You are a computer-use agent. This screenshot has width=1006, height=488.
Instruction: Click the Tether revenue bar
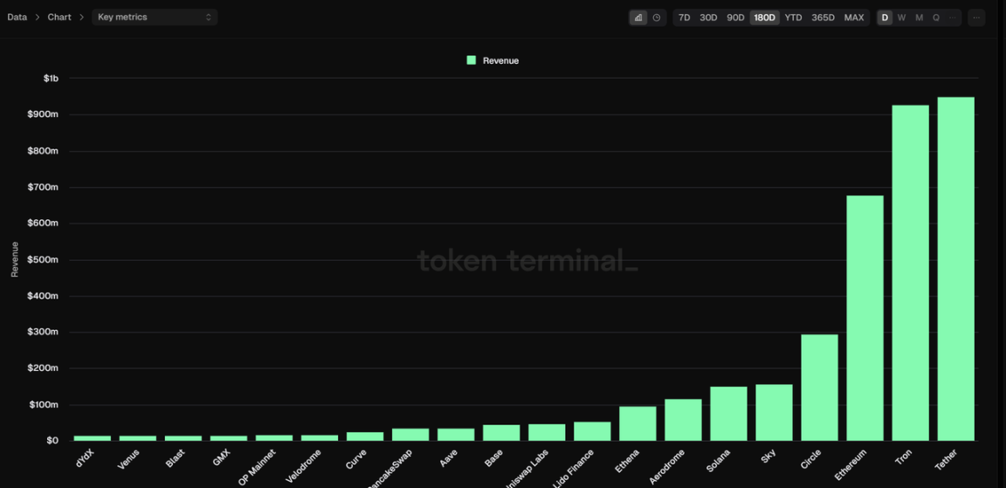pyautogui.click(x=955, y=269)
